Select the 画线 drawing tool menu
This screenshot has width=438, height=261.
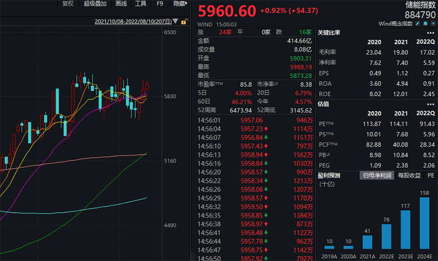pyautogui.click(x=122, y=4)
